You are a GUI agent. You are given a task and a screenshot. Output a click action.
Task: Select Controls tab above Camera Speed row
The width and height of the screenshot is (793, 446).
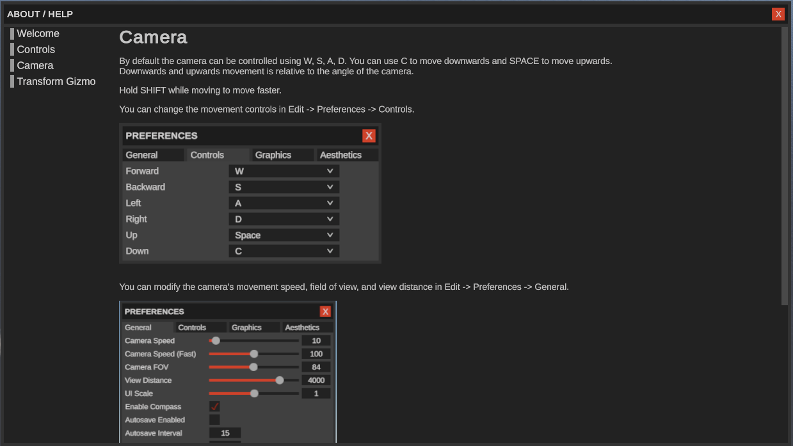coord(201,328)
